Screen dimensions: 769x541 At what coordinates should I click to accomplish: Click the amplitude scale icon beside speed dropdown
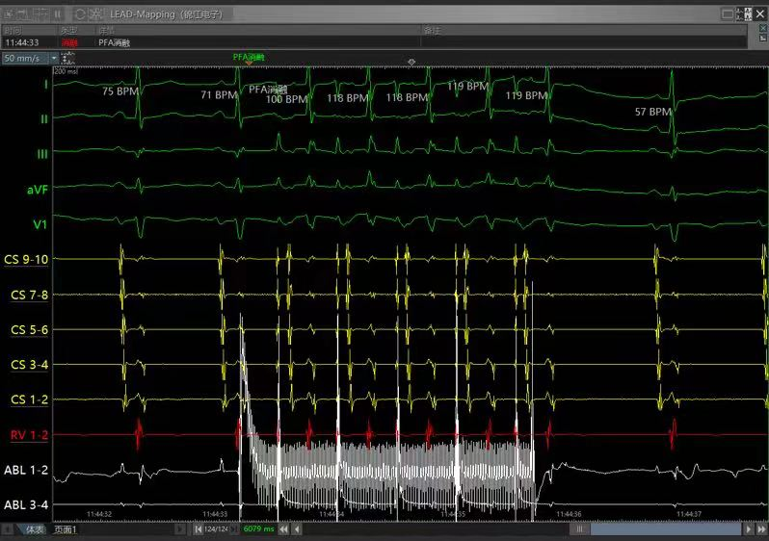[x=66, y=59]
